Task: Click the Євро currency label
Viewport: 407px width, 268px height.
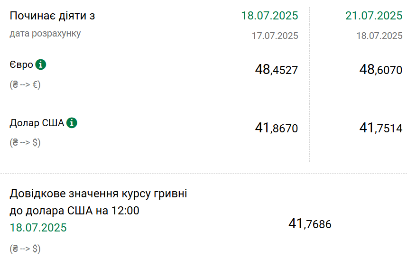Action: pyautogui.click(x=21, y=65)
